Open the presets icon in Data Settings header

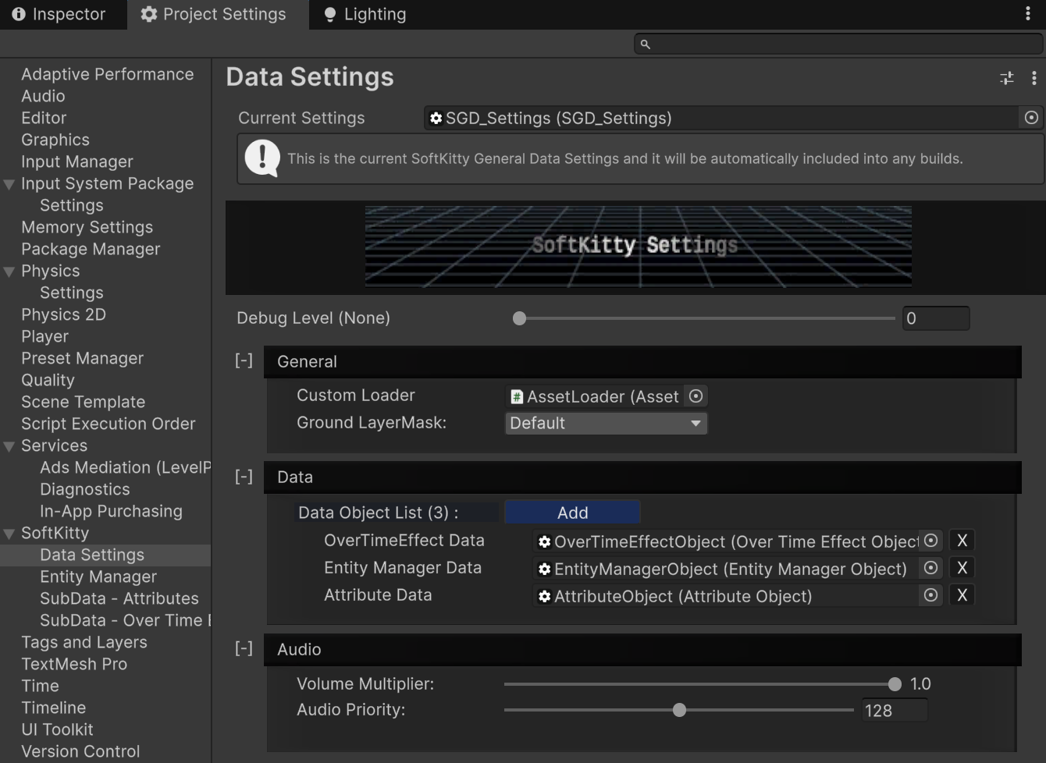(x=1007, y=78)
